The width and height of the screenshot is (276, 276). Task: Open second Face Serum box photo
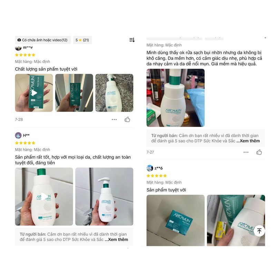[74, 93]
